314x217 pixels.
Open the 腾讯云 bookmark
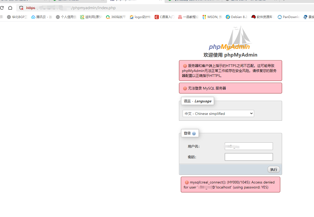tap(42, 17)
